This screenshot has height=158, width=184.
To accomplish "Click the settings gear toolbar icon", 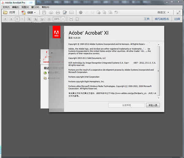I will click(81, 13).
